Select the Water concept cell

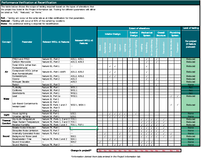[x=6, y=99]
